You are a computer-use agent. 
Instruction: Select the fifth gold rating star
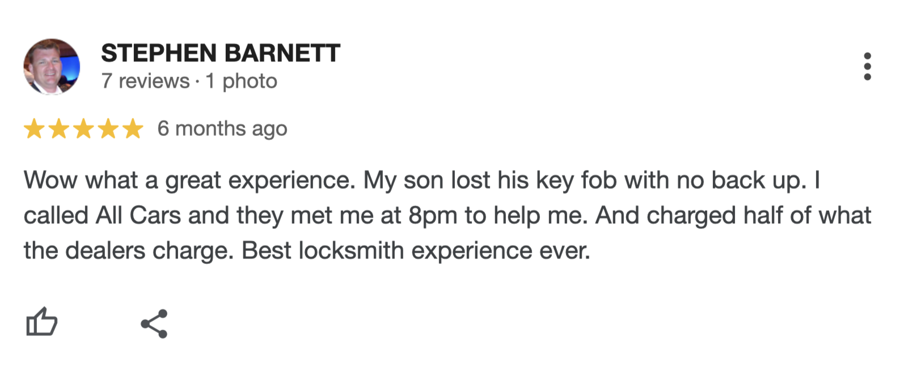point(133,129)
